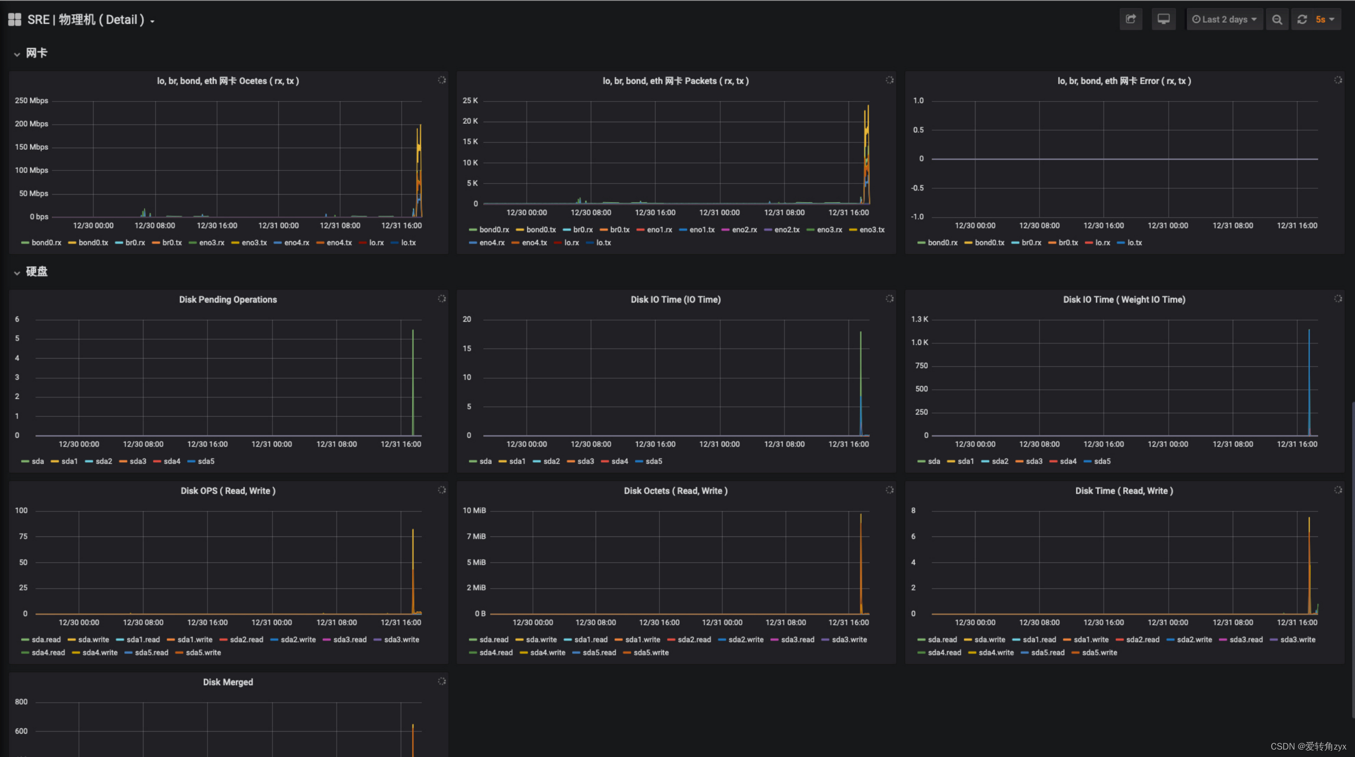This screenshot has height=757, width=1355.
Task: Click bond0.tx color swatch in Ocetes legend
Action: tap(72, 243)
